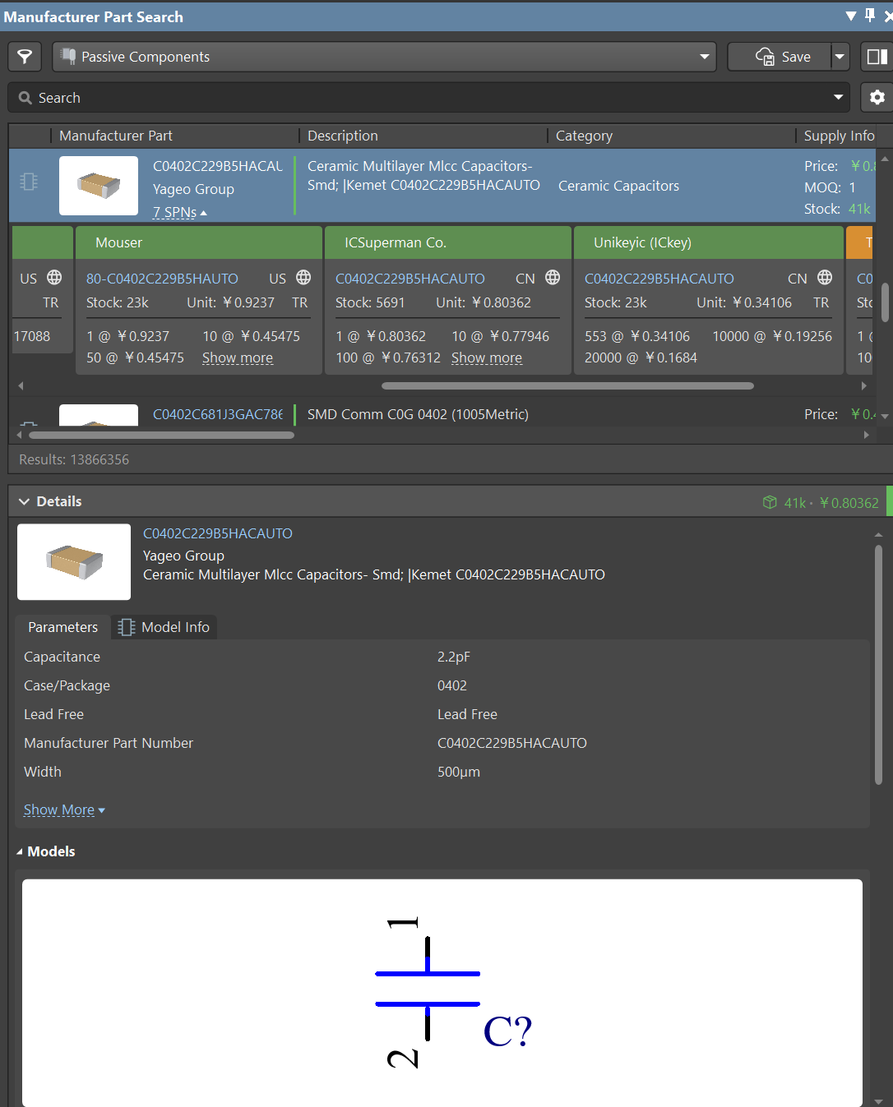
Task: Click the globe icon in Unikeyic card
Action: (x=825, y=278)
